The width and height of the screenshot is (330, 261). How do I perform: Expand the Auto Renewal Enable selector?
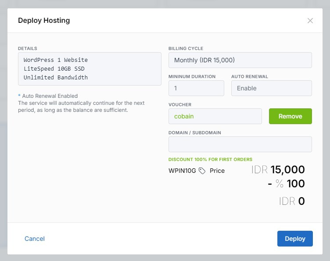(x=271, y=88)
